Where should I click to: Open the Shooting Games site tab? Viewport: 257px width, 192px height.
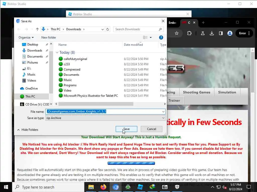197,92
